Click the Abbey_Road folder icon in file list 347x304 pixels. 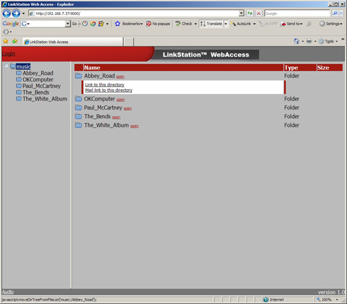click(x=78, y=76)
